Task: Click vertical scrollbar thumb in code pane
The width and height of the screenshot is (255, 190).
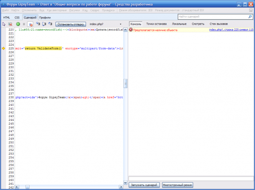Action: 125,83
